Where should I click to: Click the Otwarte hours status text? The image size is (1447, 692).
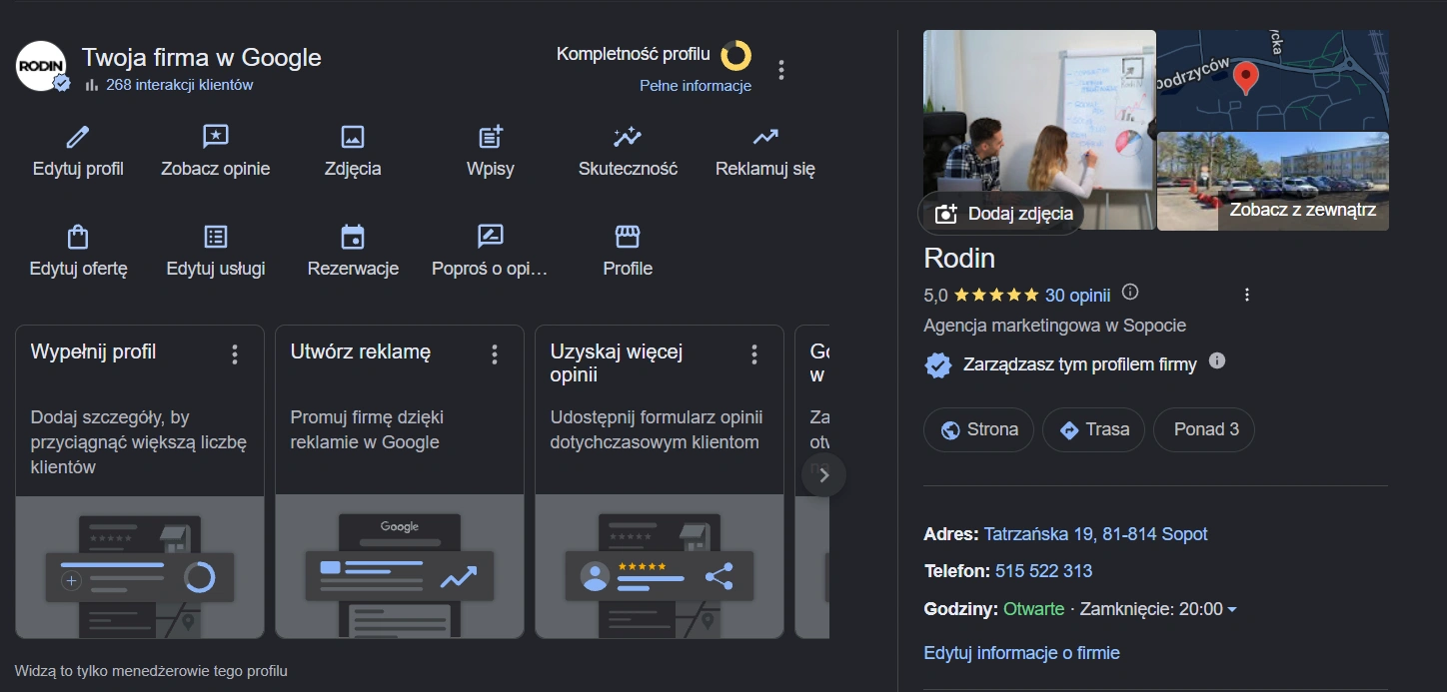click(x=1034, y=609)
